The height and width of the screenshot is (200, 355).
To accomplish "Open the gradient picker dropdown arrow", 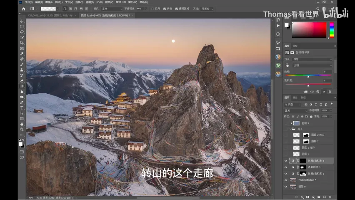I will 57,9.
